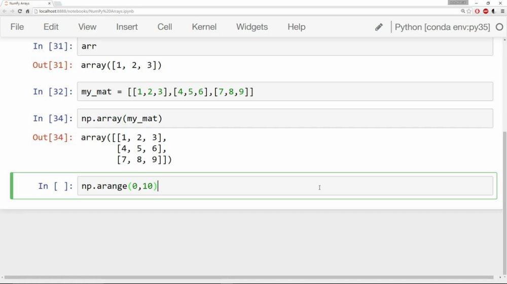Click the Out[31] prompt label
The width and height of the screenshot is (507, 284).
[x=53, y=65]
